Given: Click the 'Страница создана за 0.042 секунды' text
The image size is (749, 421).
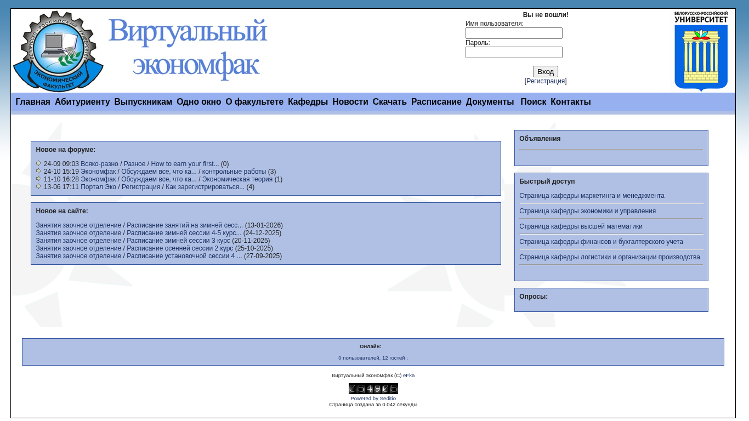Looking at the screenshot, I should pos(373,405).
